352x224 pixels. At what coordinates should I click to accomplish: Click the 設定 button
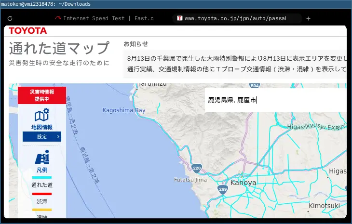42,136
